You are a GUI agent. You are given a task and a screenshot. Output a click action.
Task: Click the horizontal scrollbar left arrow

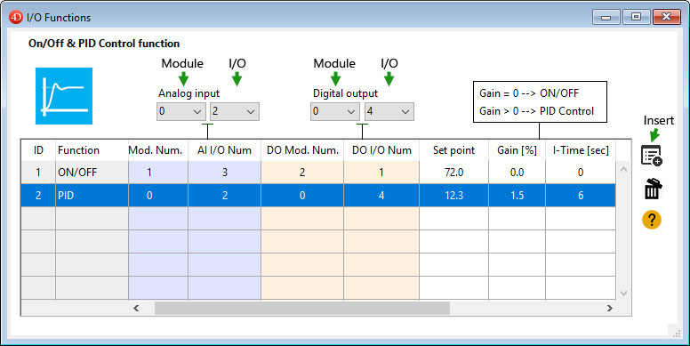pyautogui.click(x=136, y=308)
